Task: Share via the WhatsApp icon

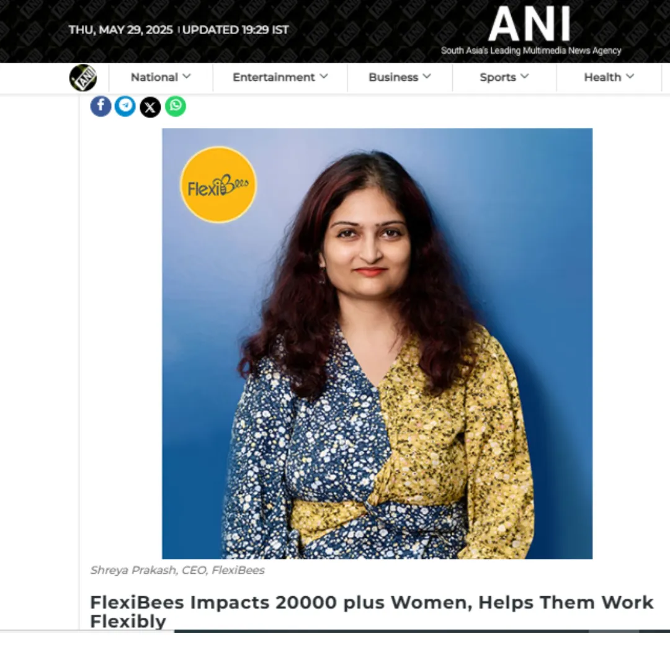Action: click(x=175, y=106)
